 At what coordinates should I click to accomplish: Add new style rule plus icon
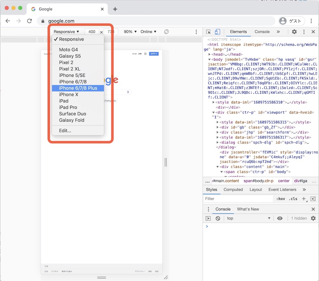[304, 199]
